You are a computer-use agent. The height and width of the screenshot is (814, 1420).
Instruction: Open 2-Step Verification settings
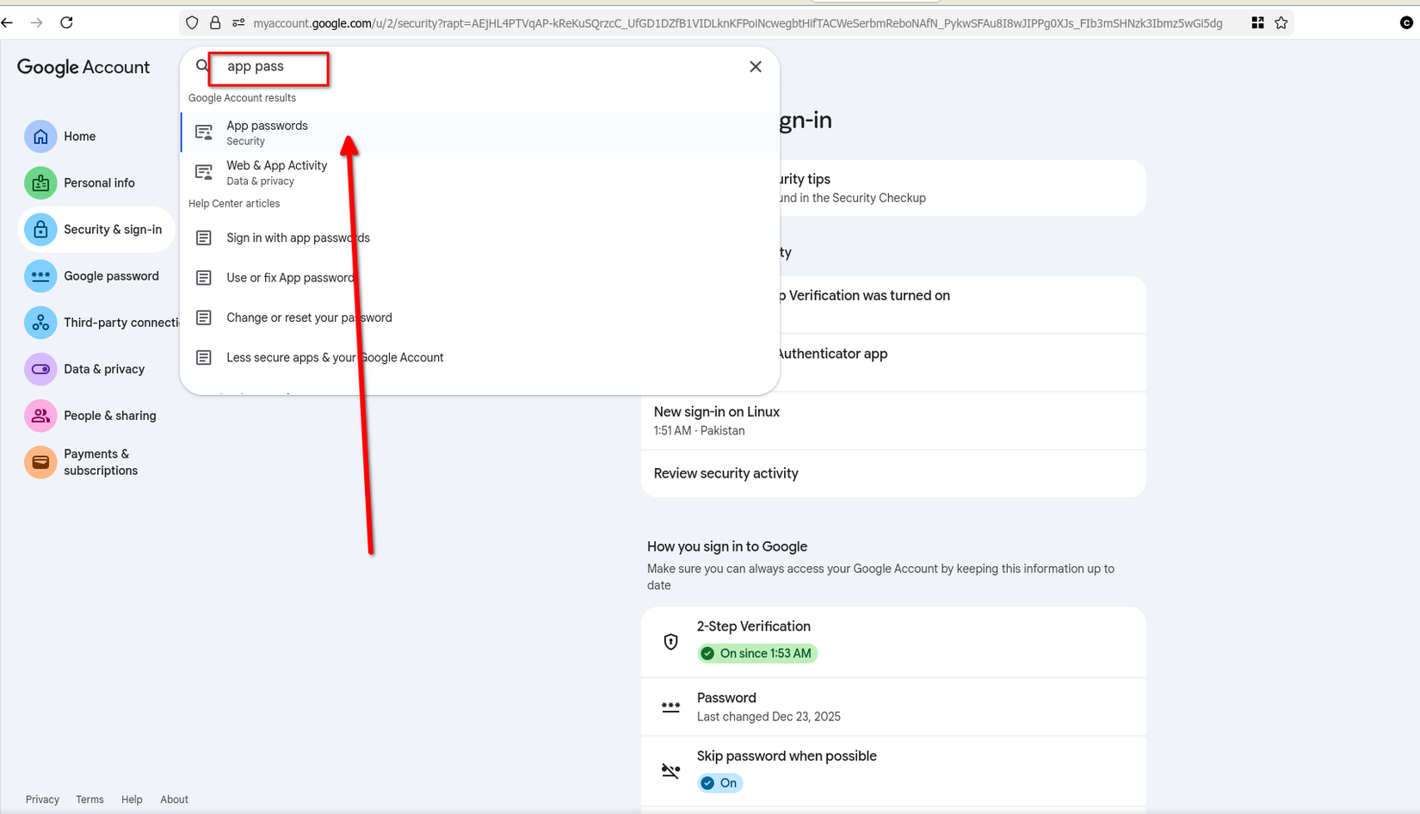pyautogui.click(x=893, y=642)
